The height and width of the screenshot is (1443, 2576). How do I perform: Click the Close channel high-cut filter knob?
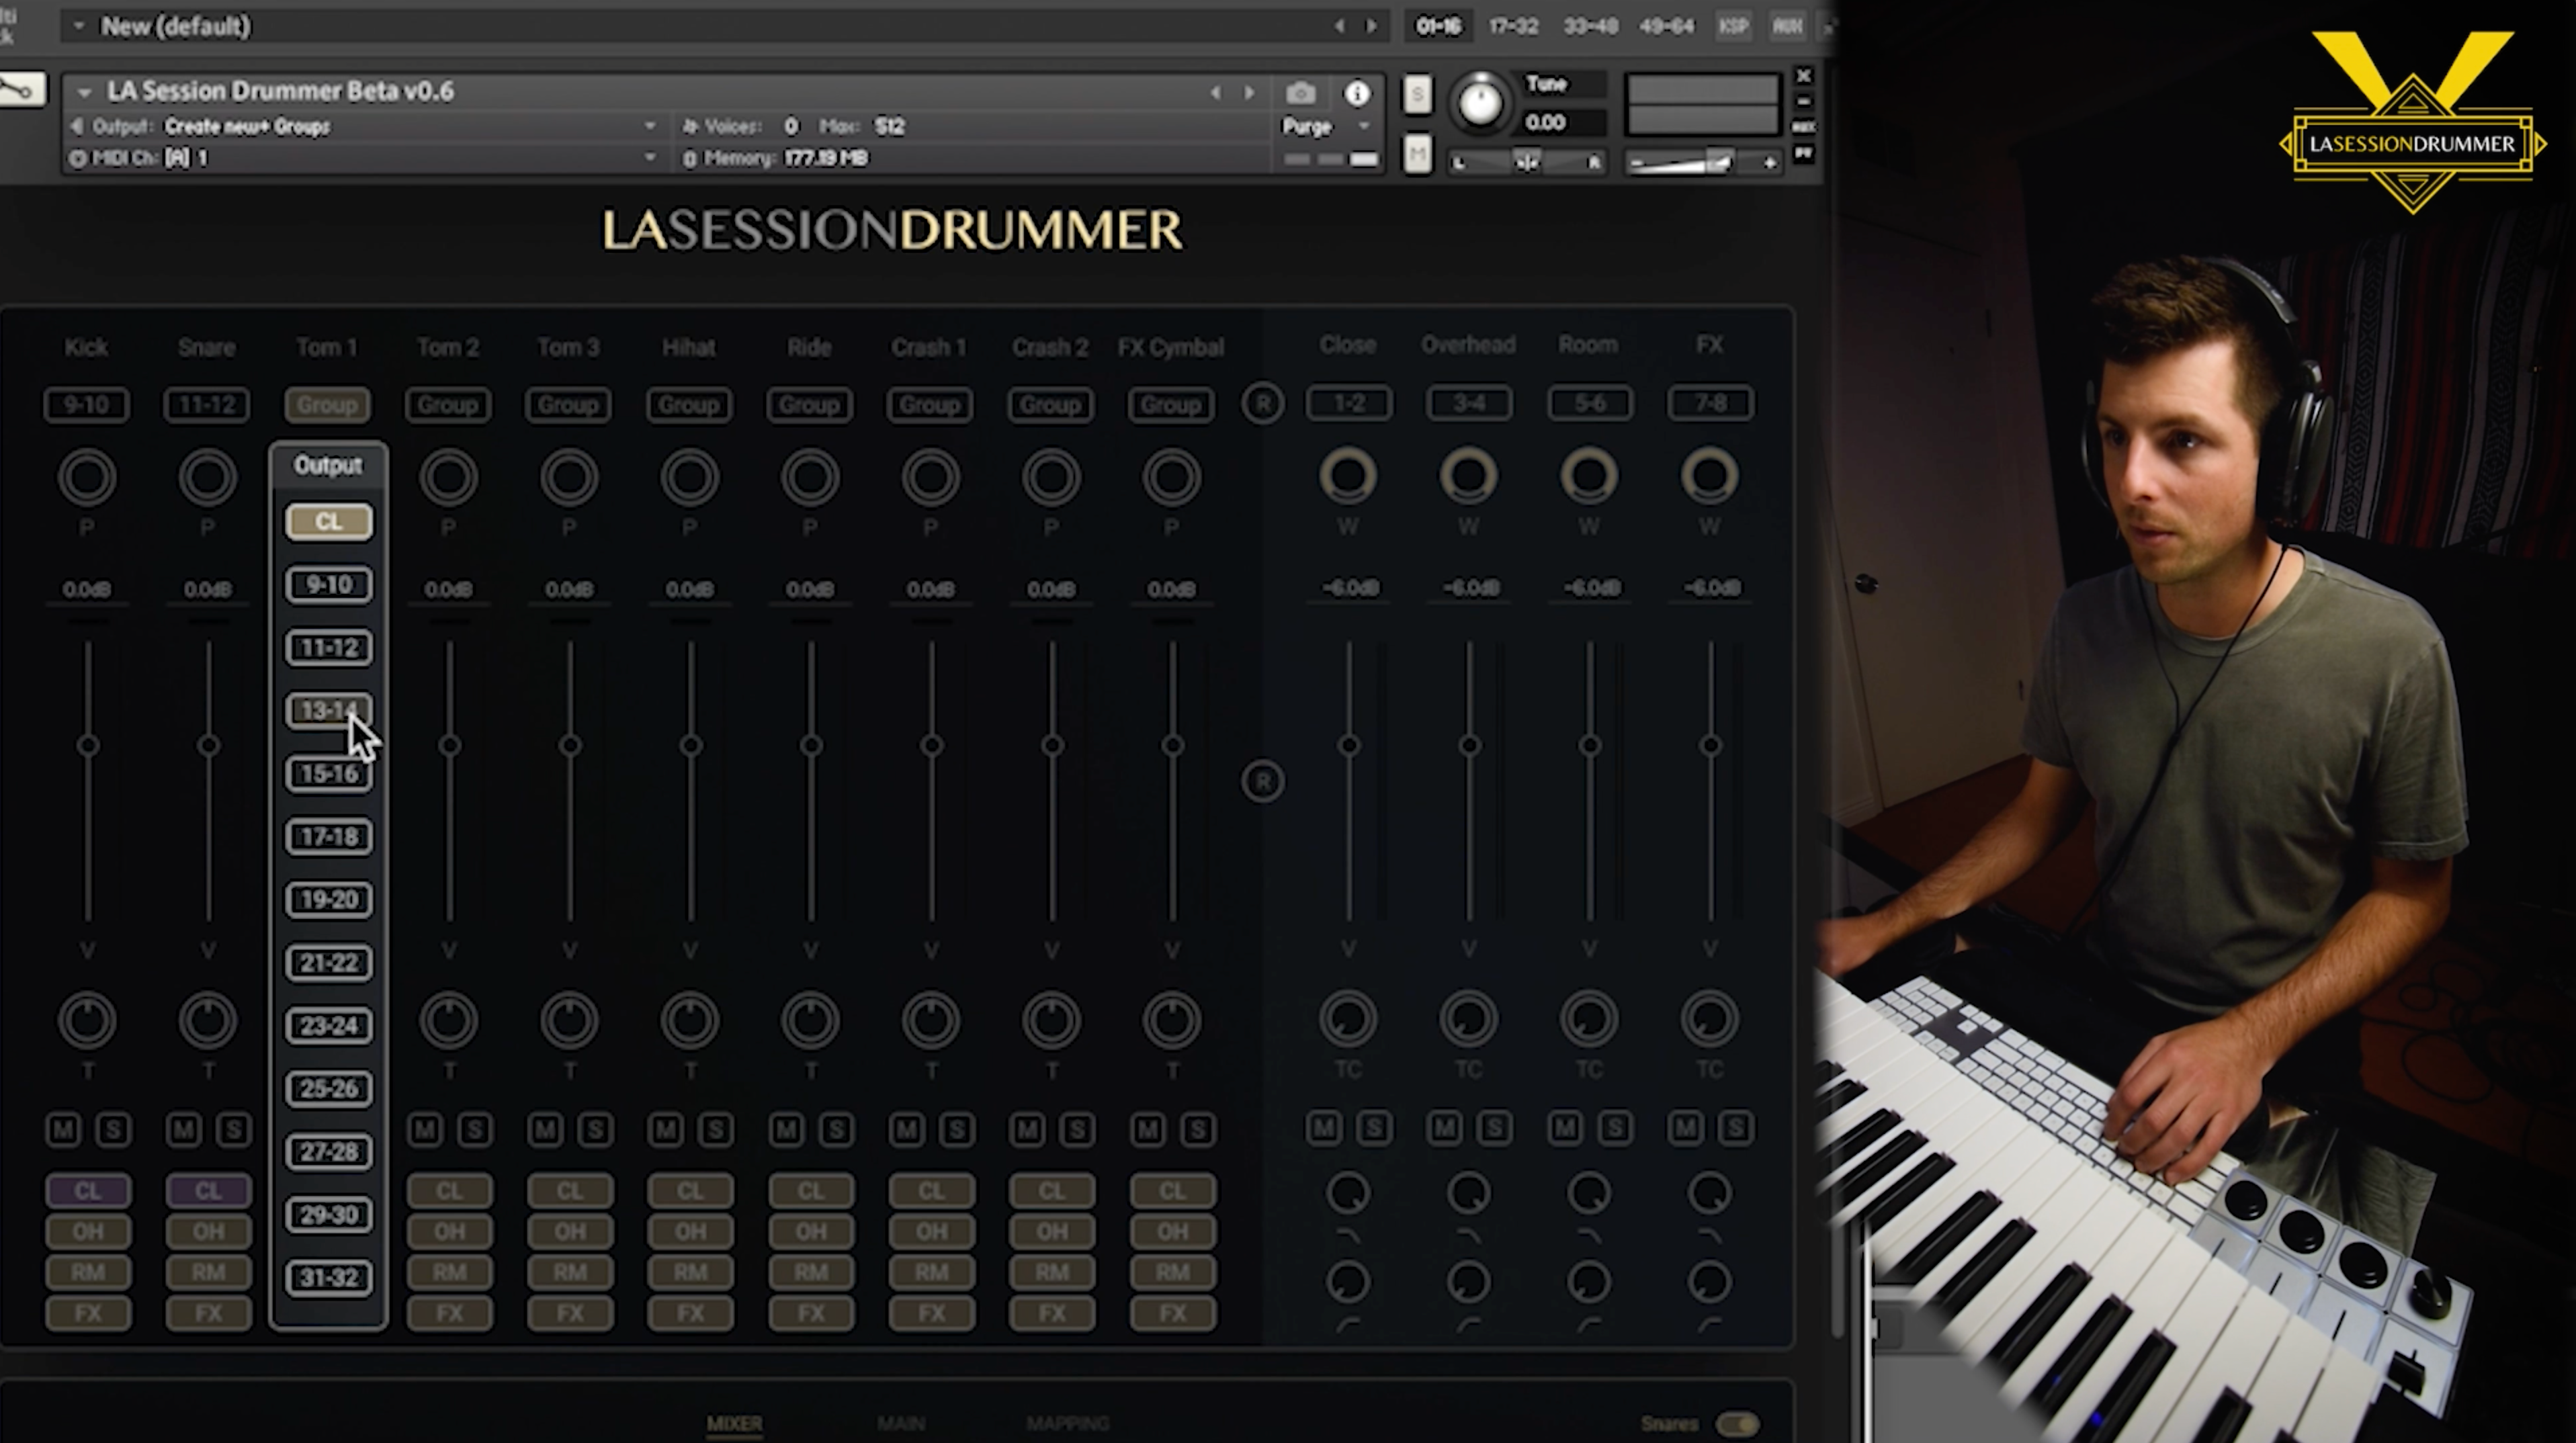[x=1348, y=1193]
